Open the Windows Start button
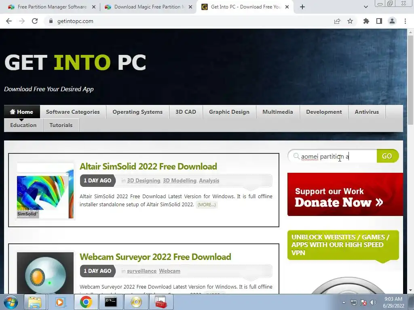The image size is (414, 310). [x=11, y=302]
